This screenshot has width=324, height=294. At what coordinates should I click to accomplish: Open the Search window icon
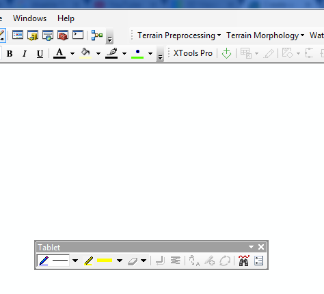click(48, 35)
